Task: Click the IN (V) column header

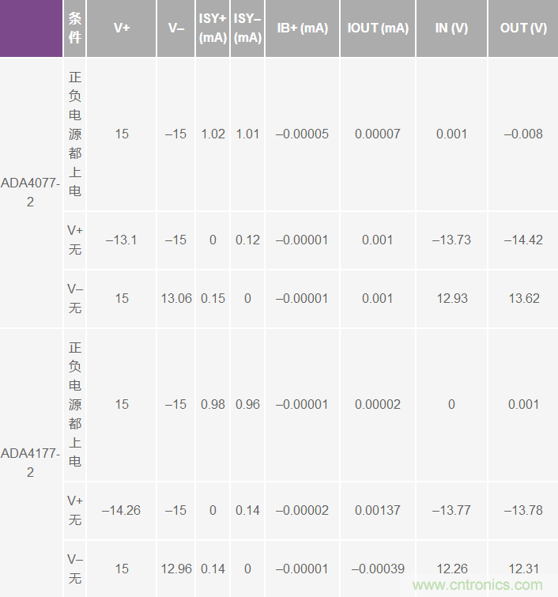Action: click(x=451, y=28)
